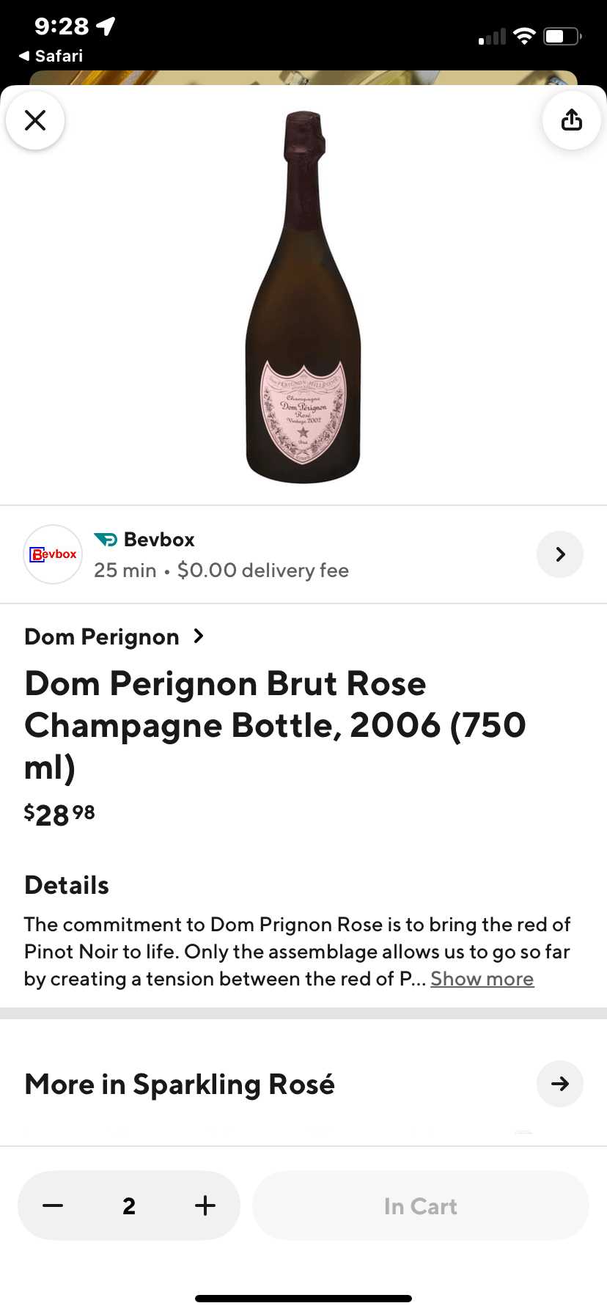
Task: Tap the battery indicator icon
Action: (x=562, y=36)
